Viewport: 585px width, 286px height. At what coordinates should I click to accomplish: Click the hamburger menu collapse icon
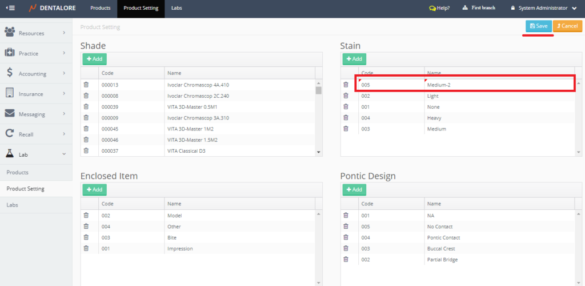tap(10, 8)
